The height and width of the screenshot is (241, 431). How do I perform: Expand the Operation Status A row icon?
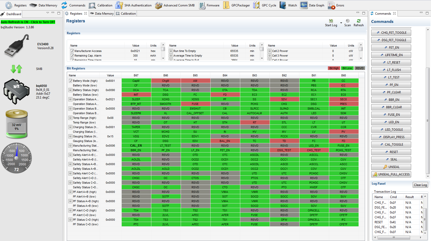tap(70, 99)
